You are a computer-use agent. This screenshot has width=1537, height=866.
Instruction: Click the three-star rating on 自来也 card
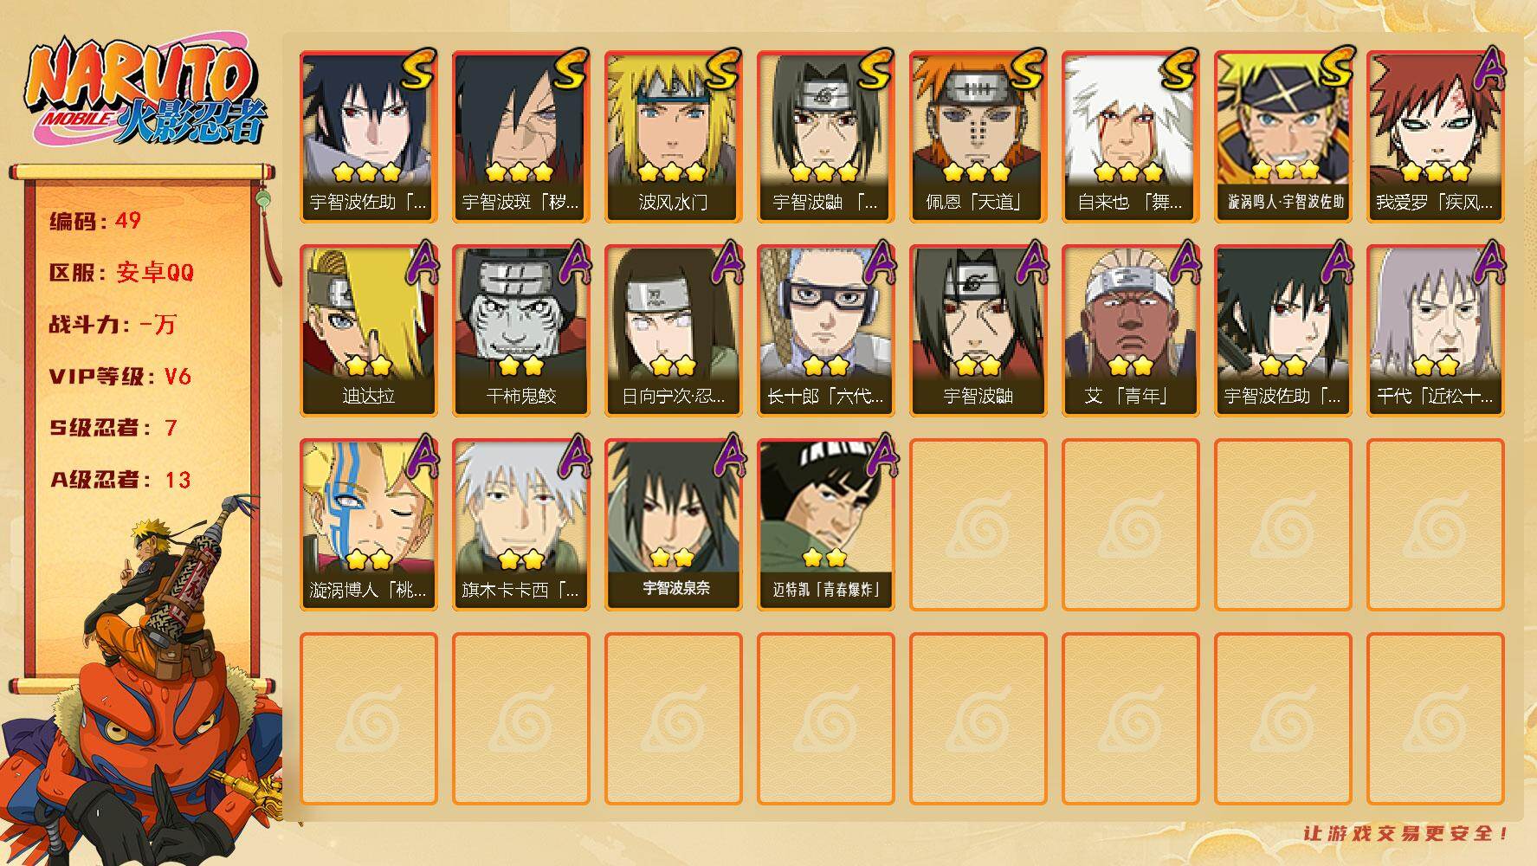pos(1129,171)
